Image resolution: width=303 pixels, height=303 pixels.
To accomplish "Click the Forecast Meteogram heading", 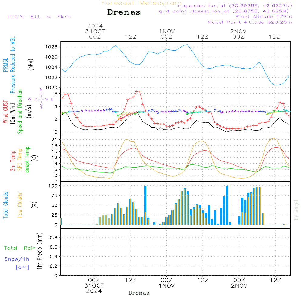I will pyautogui.click(x=141, y=3).
